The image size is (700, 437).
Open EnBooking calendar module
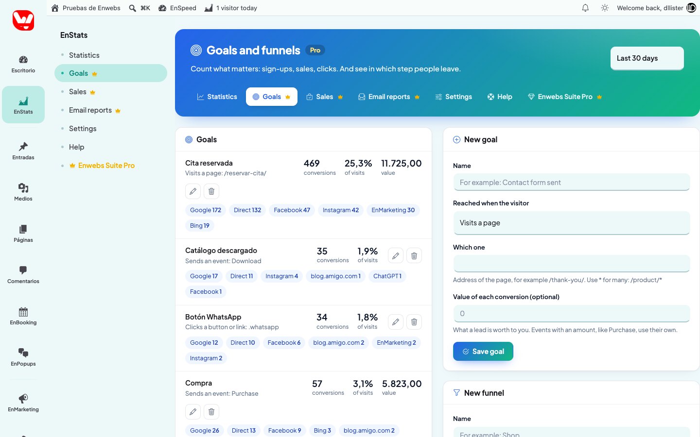click(23, 316)
